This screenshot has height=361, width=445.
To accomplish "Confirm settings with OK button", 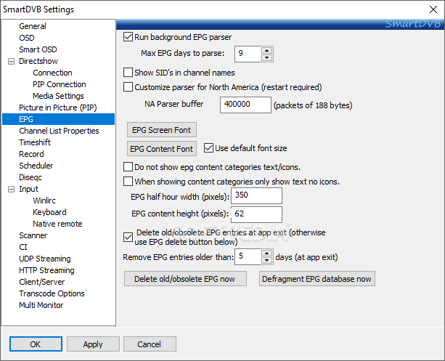I will [x=36, y=344].
